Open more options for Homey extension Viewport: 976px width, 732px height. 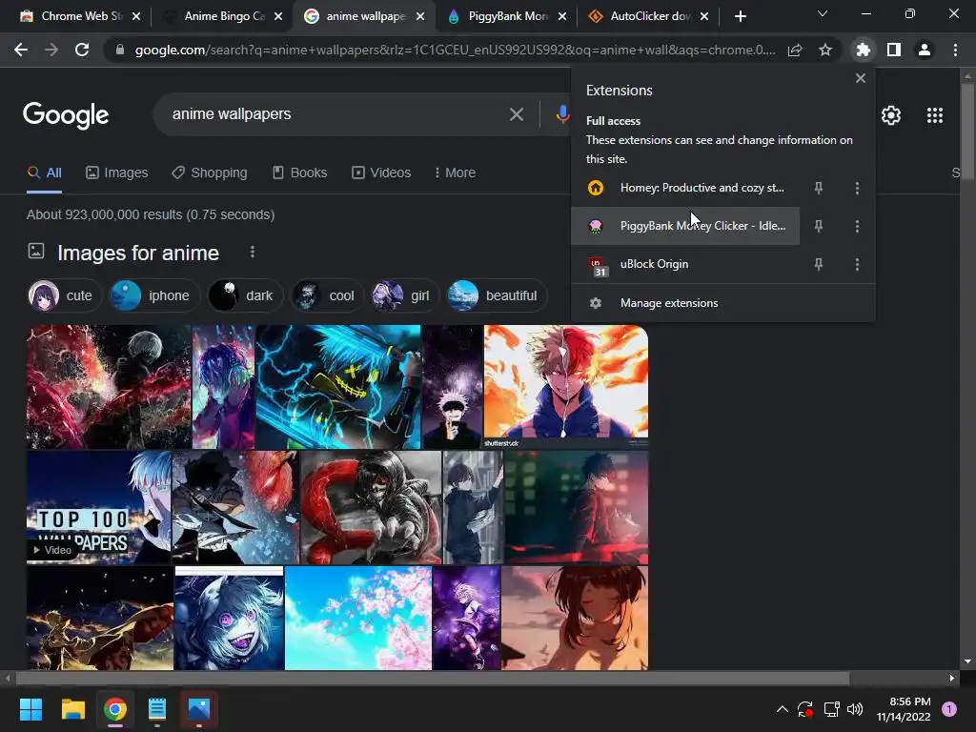[857, 188]
